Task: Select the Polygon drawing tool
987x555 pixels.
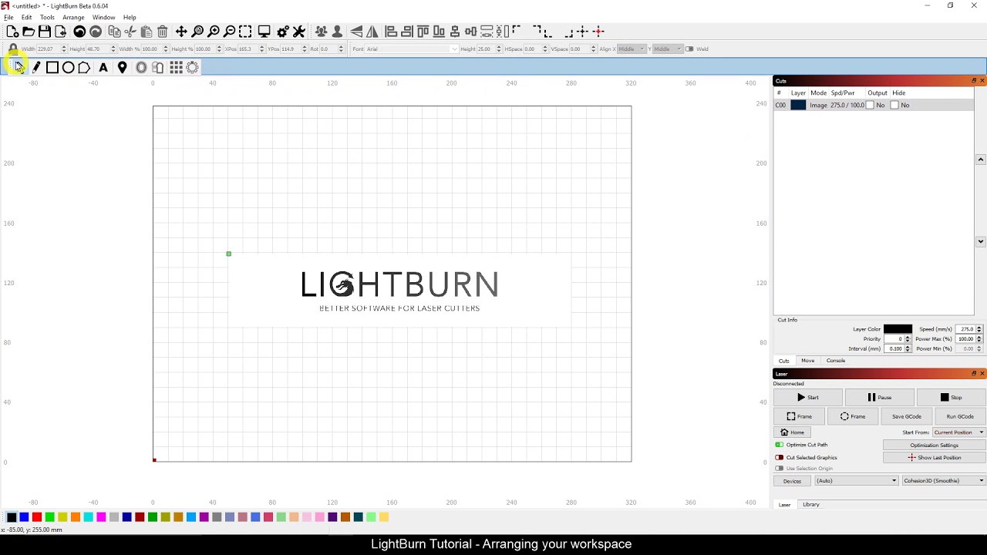Action: coord(84,68)
